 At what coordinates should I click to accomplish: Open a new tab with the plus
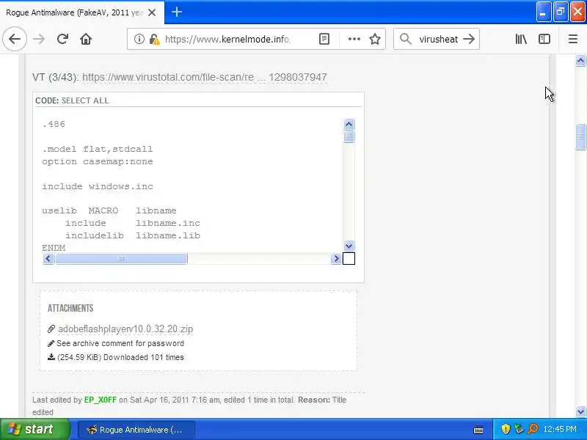click(177, 12)
